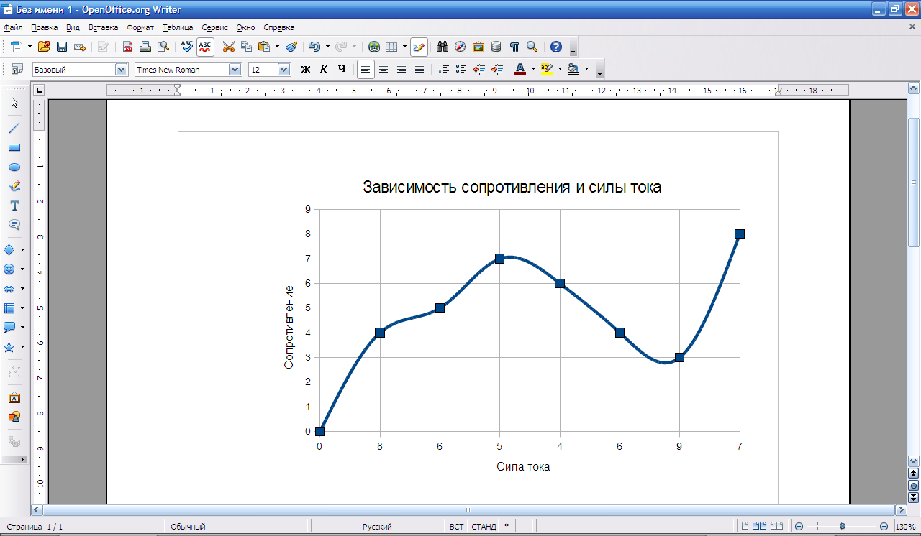Justify the text
This screenshot has height=536, width=921.
419,69
